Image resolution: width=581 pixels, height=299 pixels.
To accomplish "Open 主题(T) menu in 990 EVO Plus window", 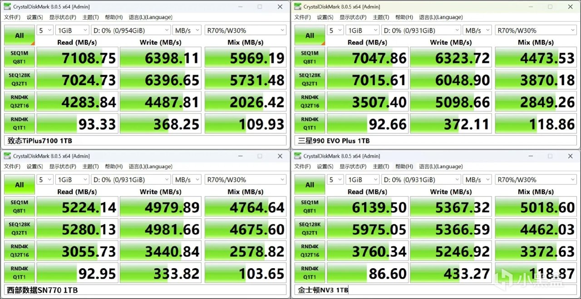I will click(x=381, y=17).
